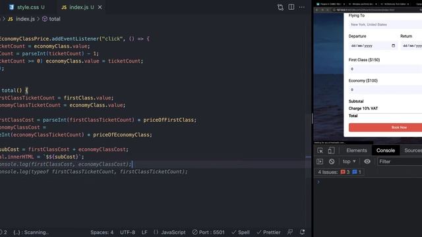Select the first browser tab
Screen dimensions: 422x237
330,4
